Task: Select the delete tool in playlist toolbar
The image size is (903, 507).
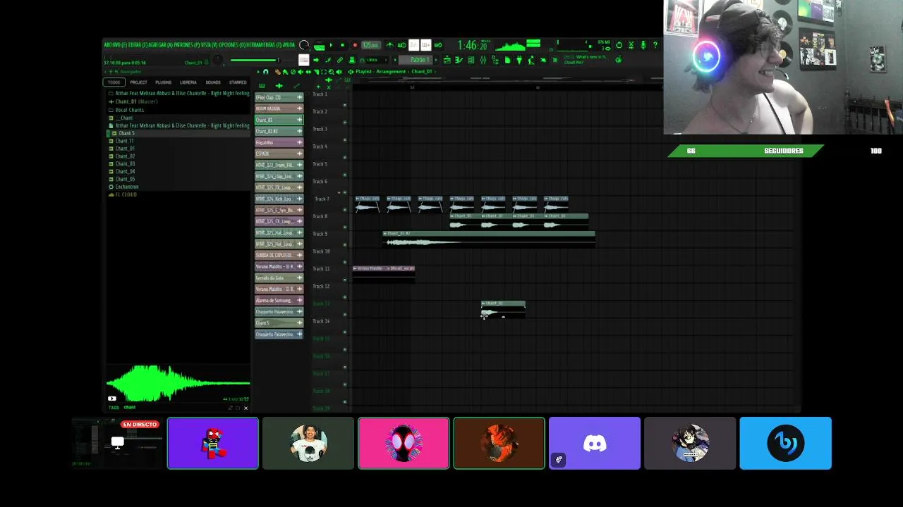Action: coord(293,72)
